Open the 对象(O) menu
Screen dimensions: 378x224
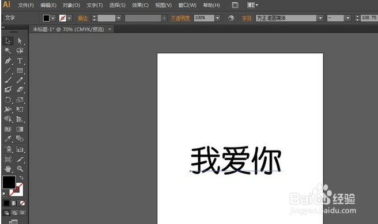tap(71, 5)
